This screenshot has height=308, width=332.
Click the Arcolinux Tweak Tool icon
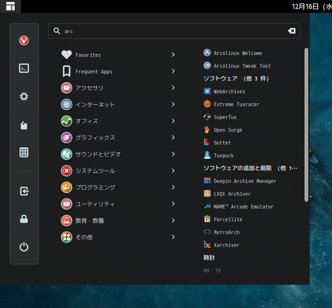coord(207,65)
